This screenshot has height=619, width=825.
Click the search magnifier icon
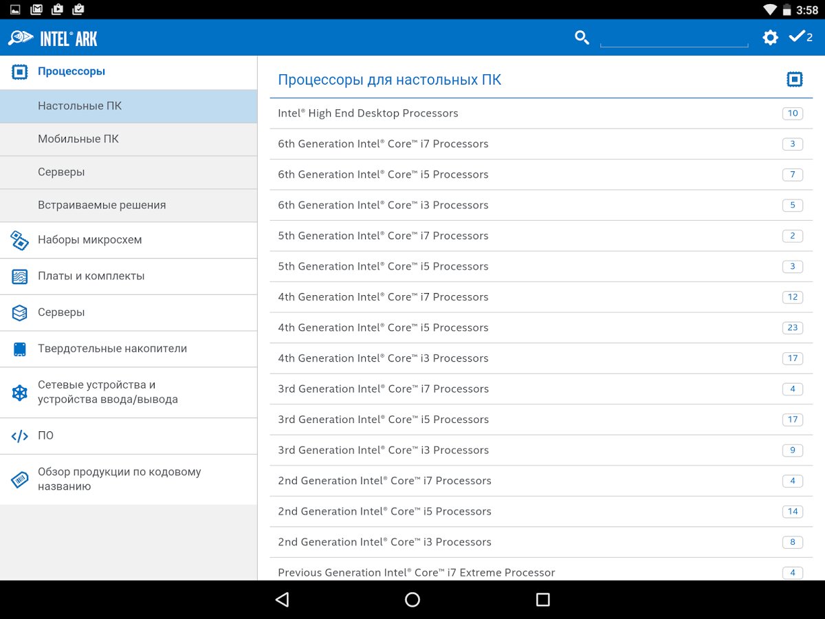coord(582,38)
